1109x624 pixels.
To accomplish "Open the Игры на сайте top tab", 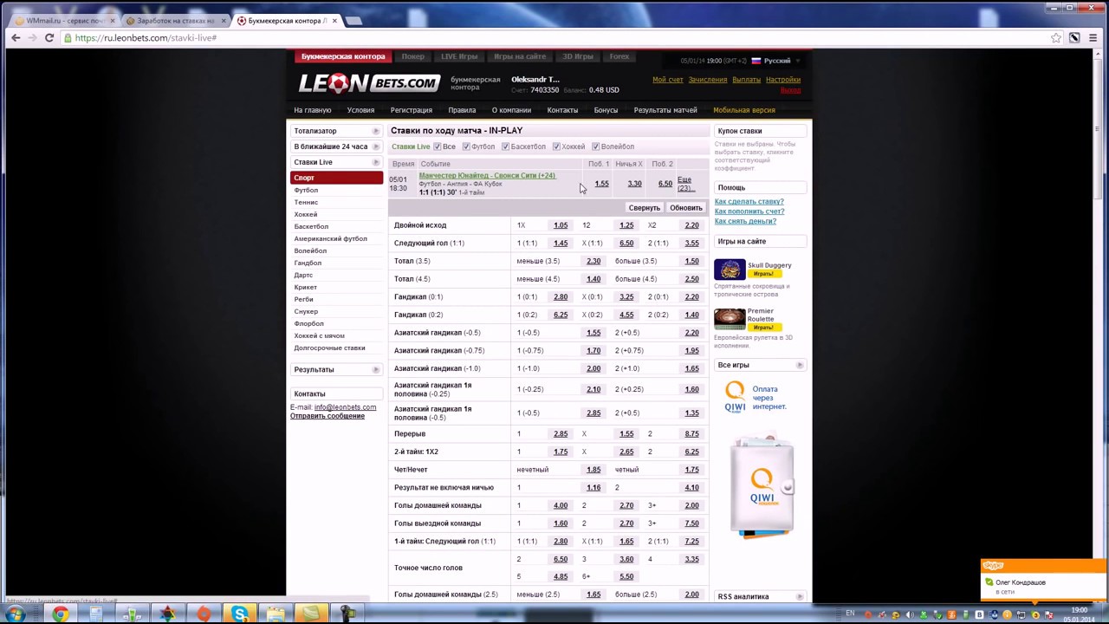I will click(x=520, y=56).
